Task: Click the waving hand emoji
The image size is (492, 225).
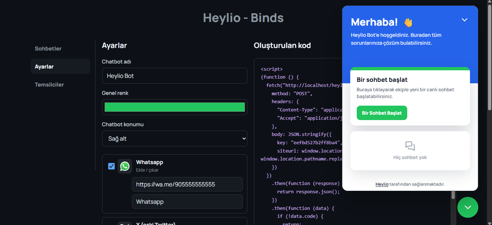Action: click(x=408, y=23)
